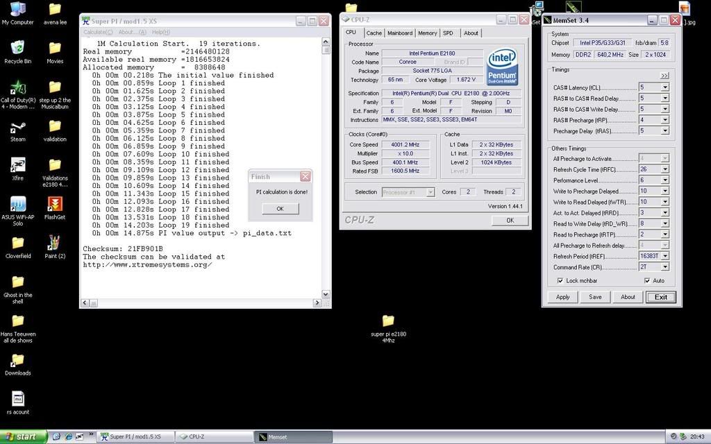Open the About menu in Super PI
Viewport: 711px width, 444px height.
point(133,32)
